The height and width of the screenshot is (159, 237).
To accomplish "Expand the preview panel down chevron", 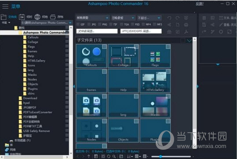I will pos(218,65).
